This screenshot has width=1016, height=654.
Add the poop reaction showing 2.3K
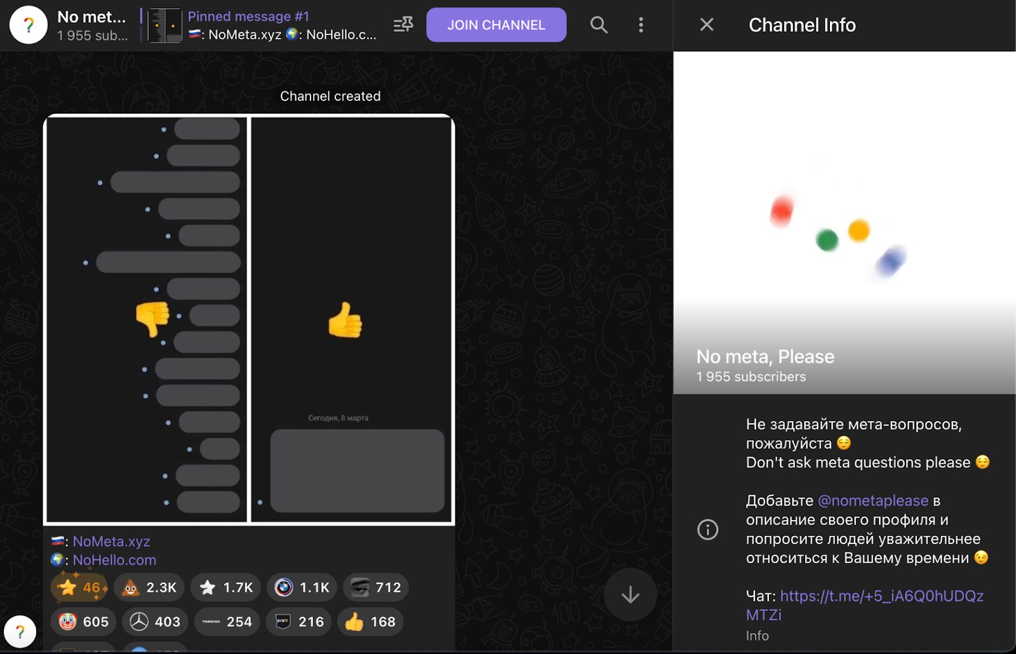pyautogui.click(x=149, y=587)
